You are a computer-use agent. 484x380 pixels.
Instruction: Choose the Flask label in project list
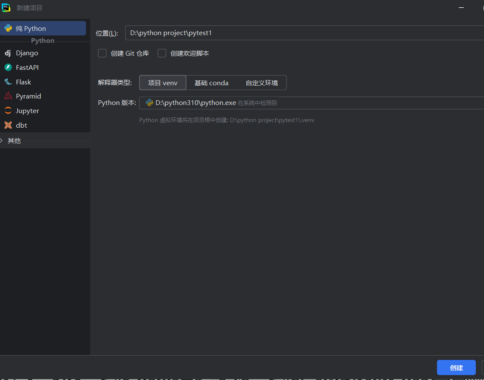(x=24, y=82)
